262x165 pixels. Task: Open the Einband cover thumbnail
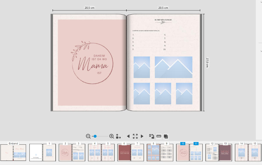click(13, 153)
